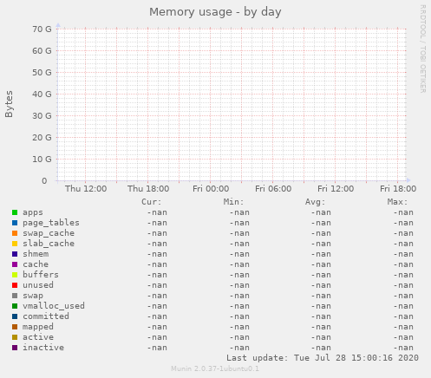Click the 'Last update' timestamp line
431x378 pixels.
coord(323,358)
